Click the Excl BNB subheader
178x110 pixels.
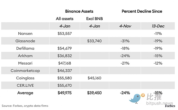point(94,19)
